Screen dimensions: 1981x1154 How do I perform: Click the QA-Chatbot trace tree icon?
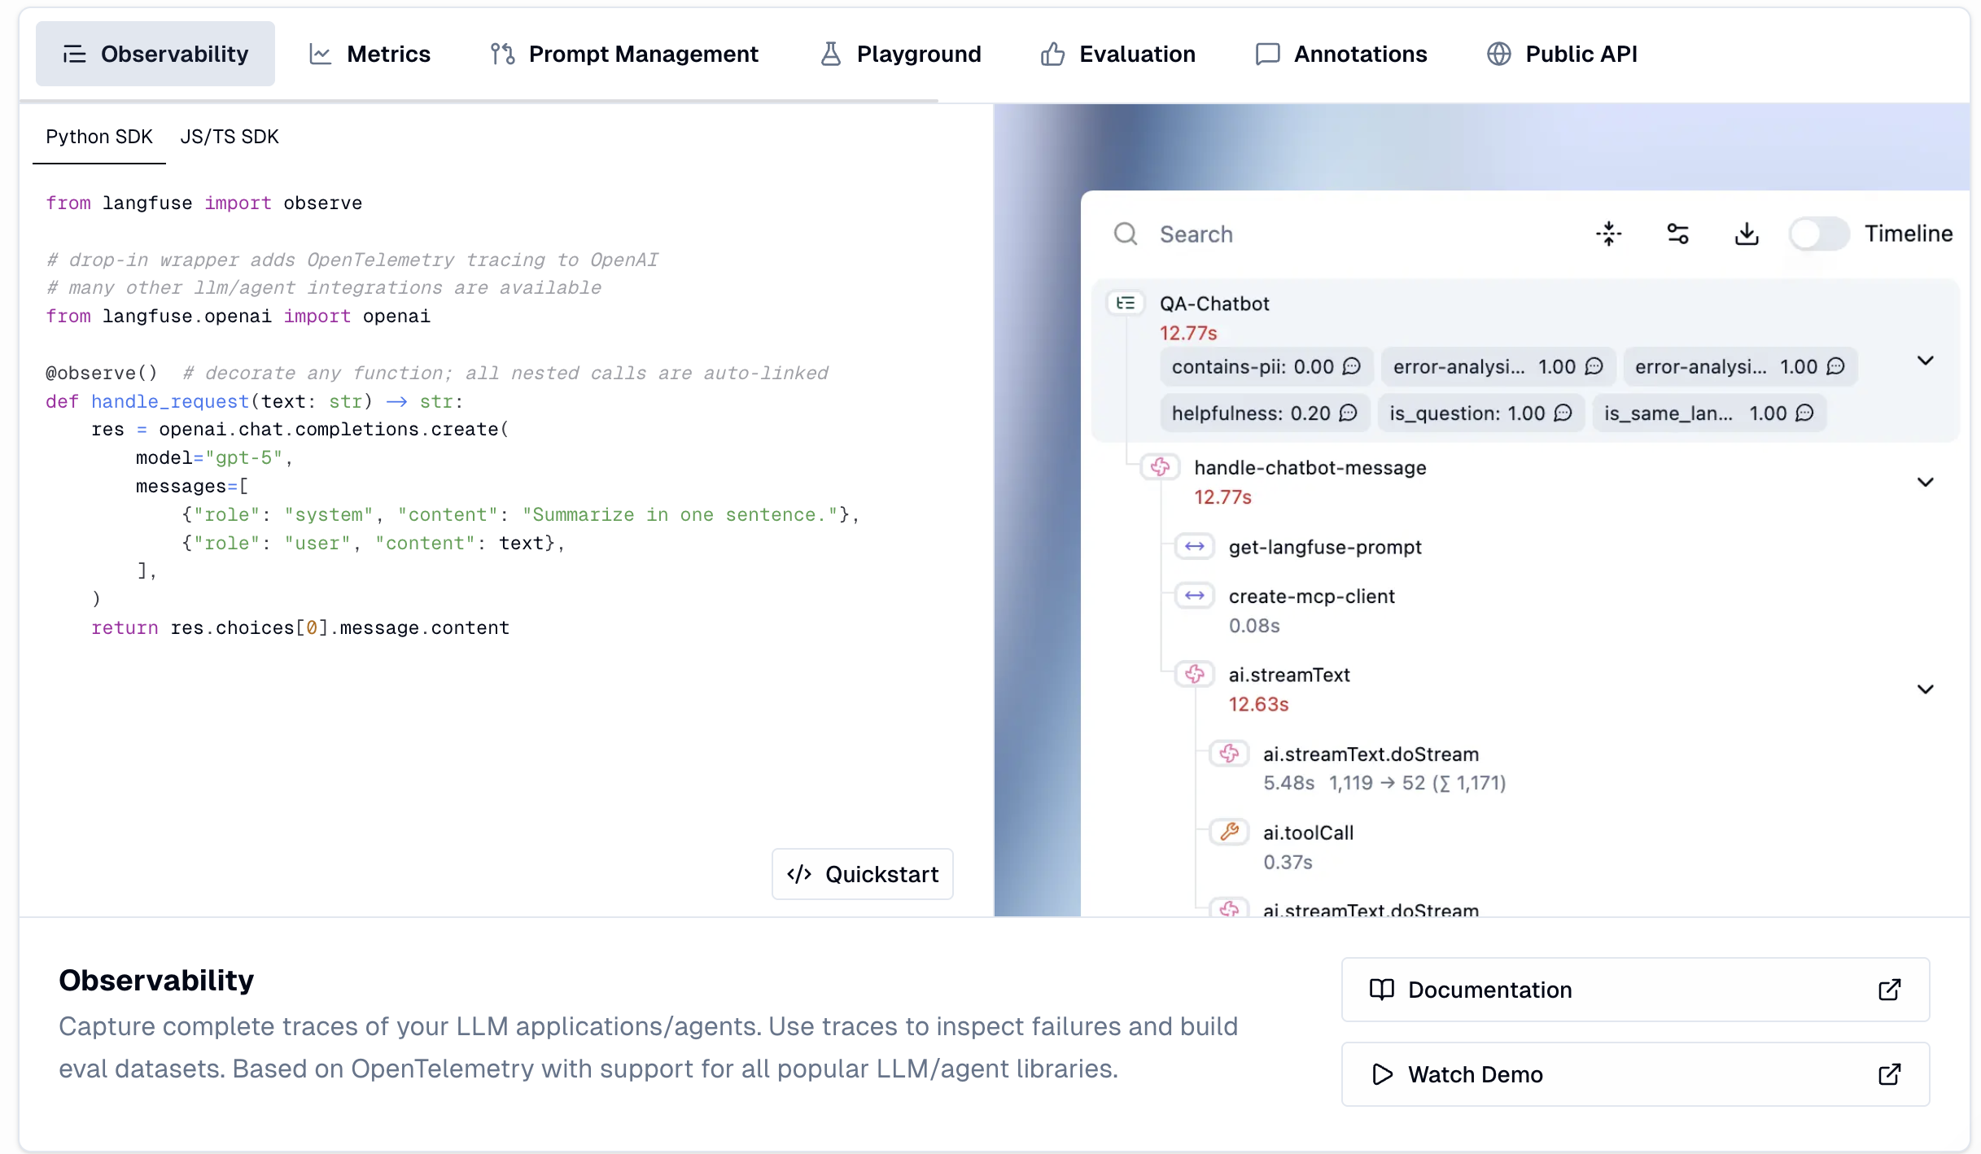coord(1126,304)
